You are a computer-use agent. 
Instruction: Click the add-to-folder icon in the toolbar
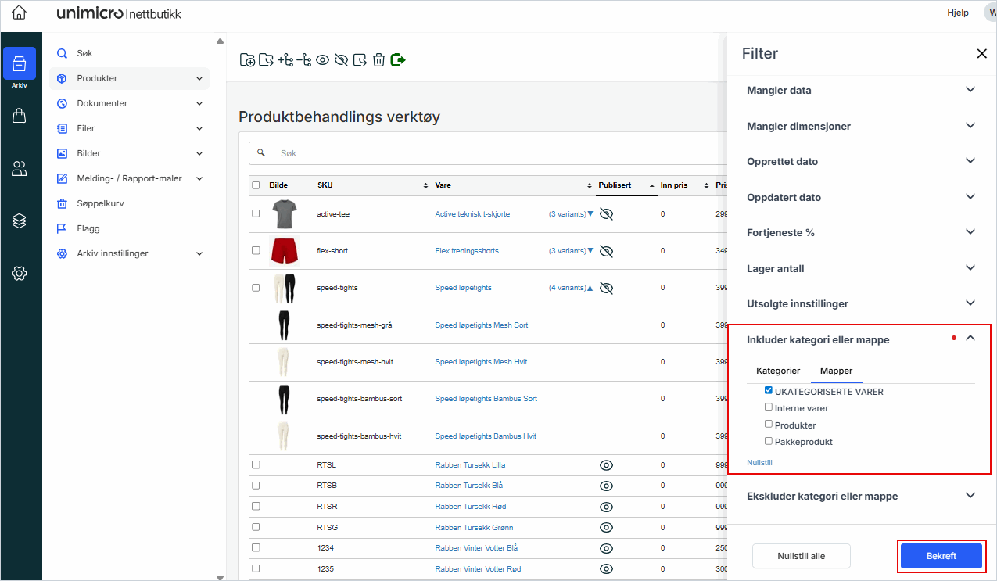[x=247, y=60]
